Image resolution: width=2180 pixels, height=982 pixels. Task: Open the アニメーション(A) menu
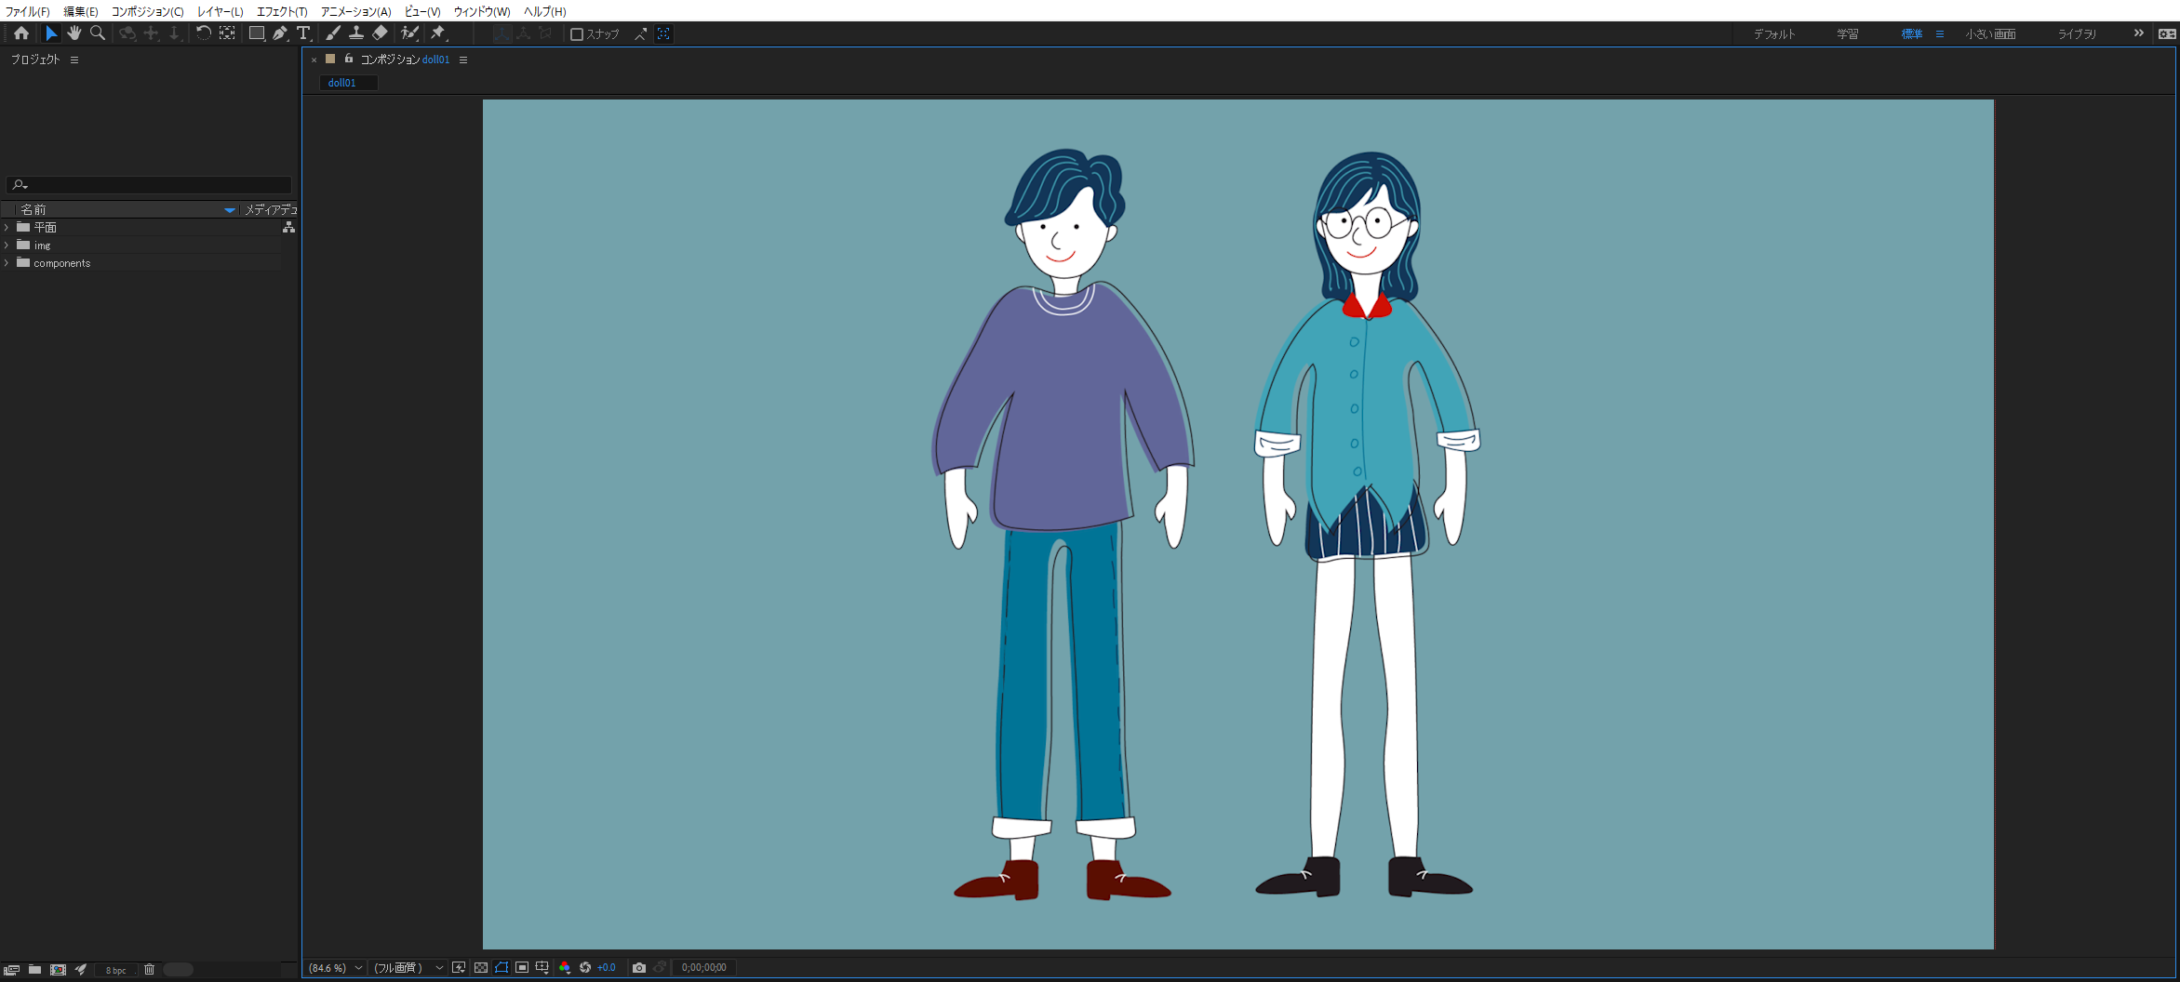click(355, 11)
